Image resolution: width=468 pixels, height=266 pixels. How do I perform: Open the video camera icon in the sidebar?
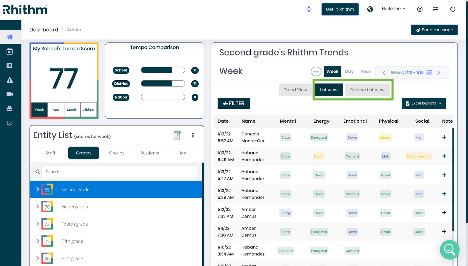pos(10,94)
